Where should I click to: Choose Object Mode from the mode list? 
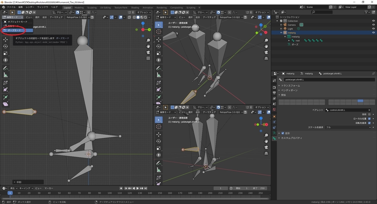pos(17,22)
